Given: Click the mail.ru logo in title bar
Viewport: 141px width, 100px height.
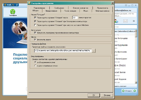Looking at the screenshot, I should [9, 5].
